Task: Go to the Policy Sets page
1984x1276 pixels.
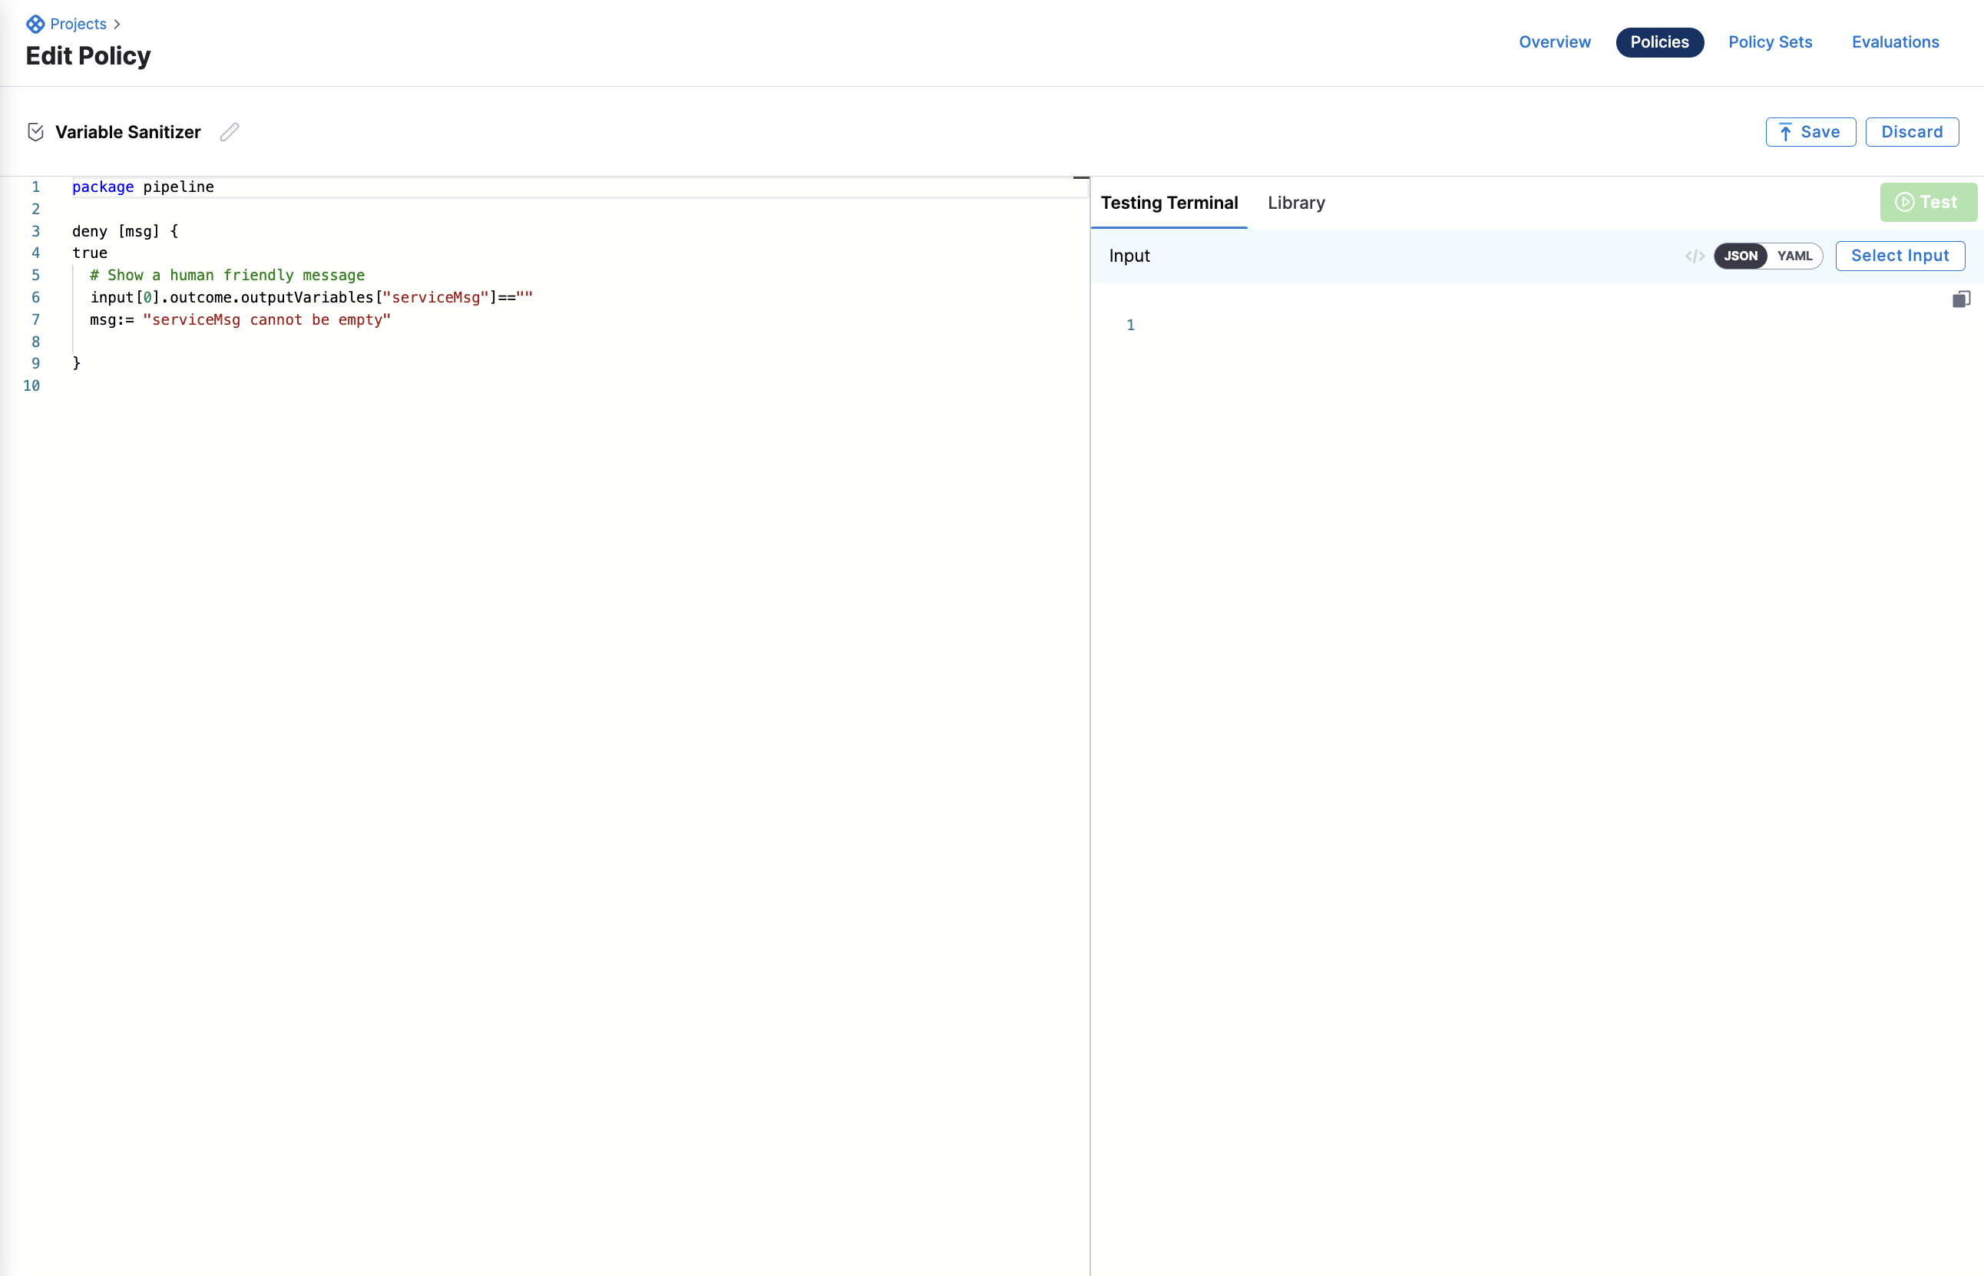Action: pyautogui.click(x=1770, y=42)
